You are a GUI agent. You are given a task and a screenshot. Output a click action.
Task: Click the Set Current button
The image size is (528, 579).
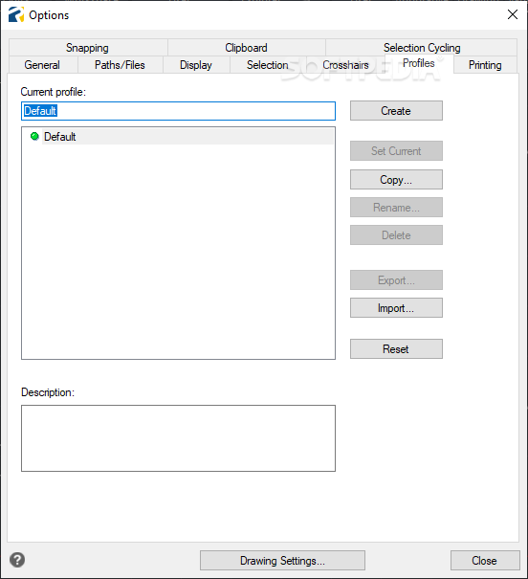tap(396, 150)
